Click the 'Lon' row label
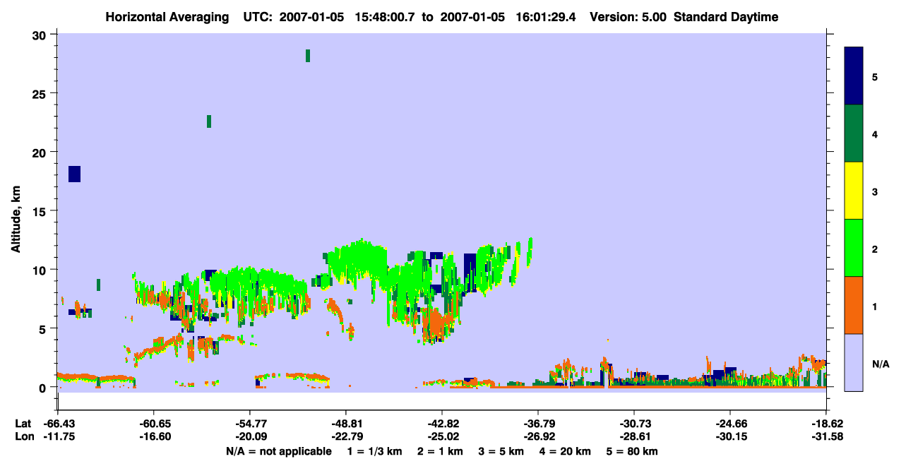The image size is (918, 471). [x=24, y=437]
